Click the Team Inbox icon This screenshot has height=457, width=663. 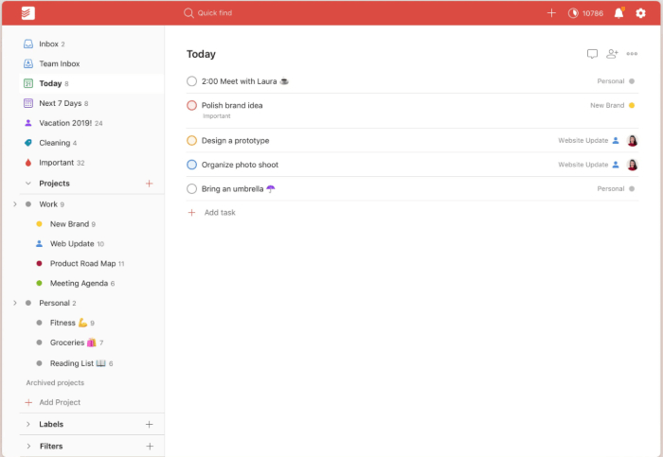(x=28, y=63)
